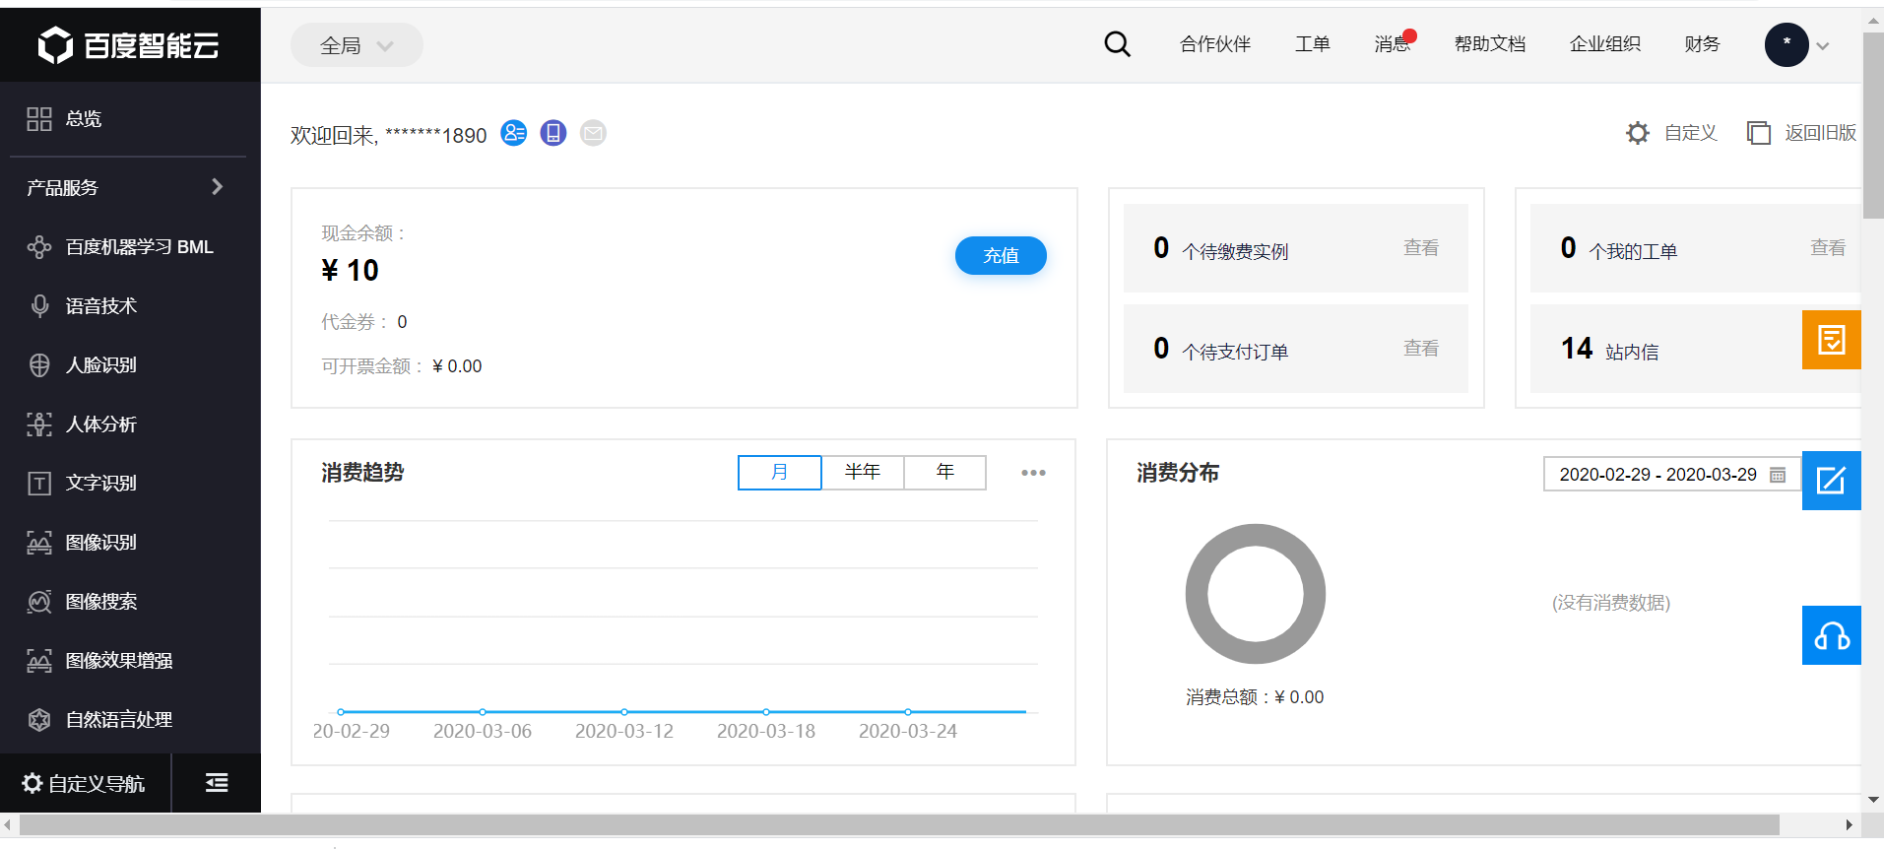Open the orange checklist floating button

tap(1832, 340)
